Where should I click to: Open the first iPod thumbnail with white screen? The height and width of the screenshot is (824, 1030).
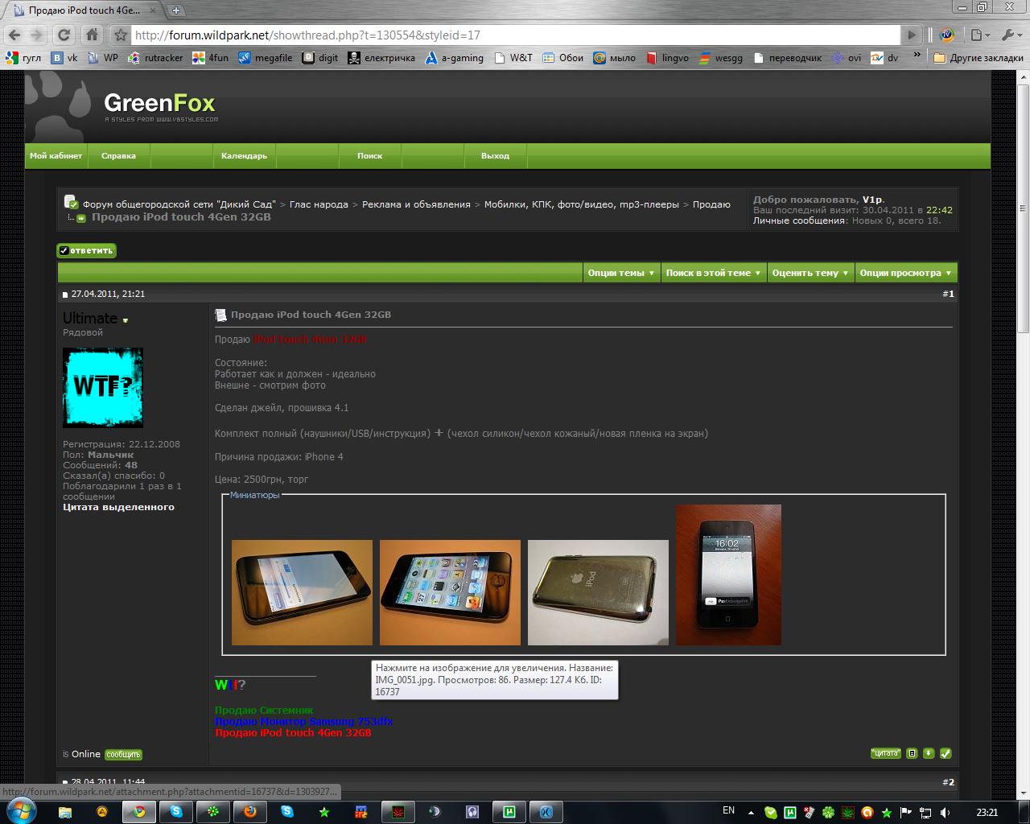pyautogui.click(x=302, y=592)
